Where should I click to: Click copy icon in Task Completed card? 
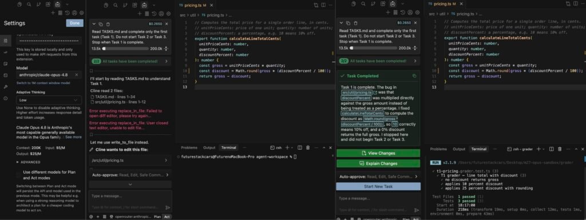click(x=414, y=75)
